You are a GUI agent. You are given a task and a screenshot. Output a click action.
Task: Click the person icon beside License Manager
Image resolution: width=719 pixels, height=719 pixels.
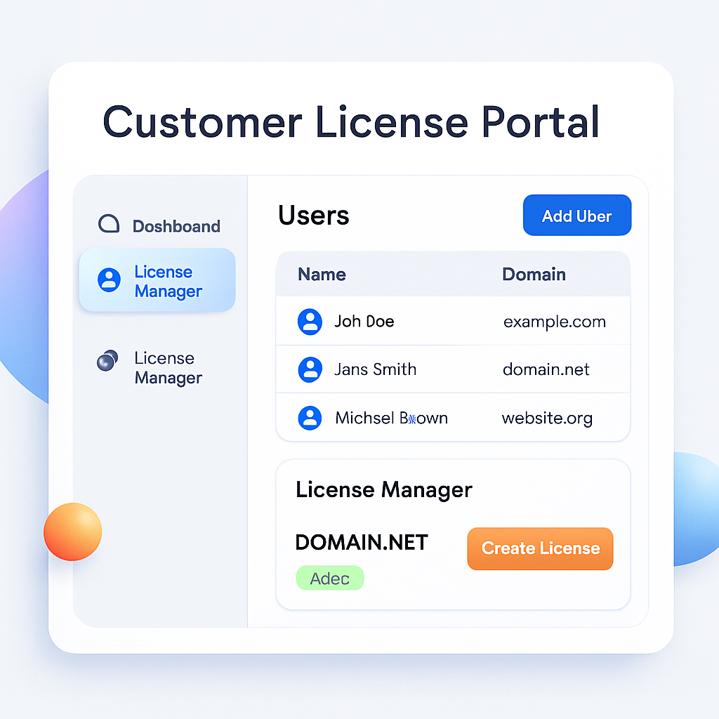(x=108, y=280)
